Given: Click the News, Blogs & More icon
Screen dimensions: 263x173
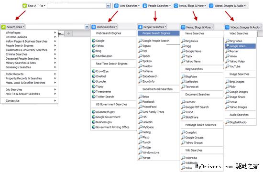Looking at the screenshot, I should (x=183, y=27).
